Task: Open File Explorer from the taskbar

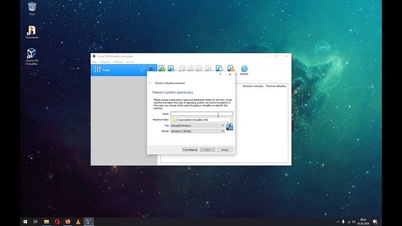Action: coord(46,222)
